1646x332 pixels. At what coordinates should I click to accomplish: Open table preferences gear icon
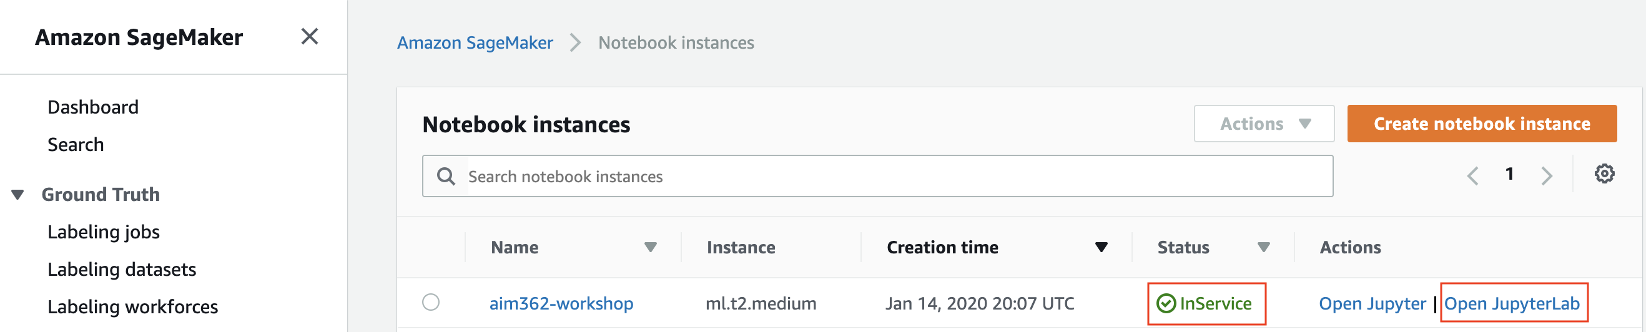coord(1604,173)
